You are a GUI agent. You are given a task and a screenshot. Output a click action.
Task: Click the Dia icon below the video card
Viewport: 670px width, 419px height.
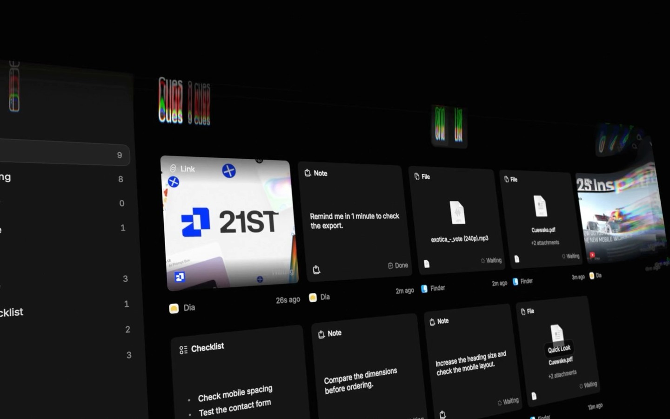(592, 276)
